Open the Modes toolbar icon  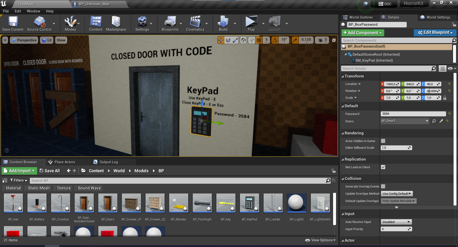(70, 22)
